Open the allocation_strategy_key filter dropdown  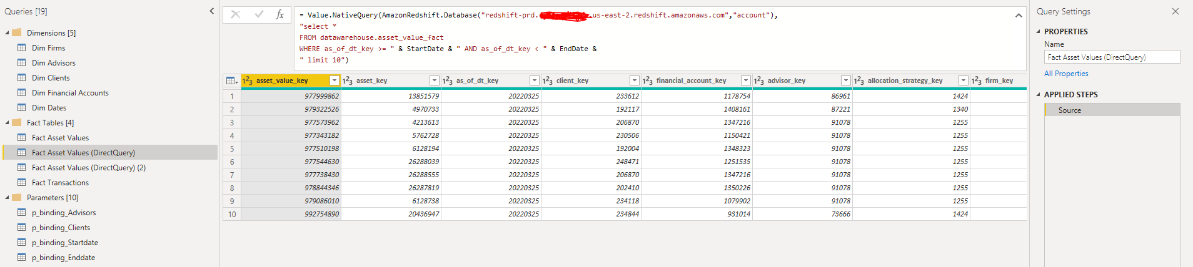tap(964, 80)
